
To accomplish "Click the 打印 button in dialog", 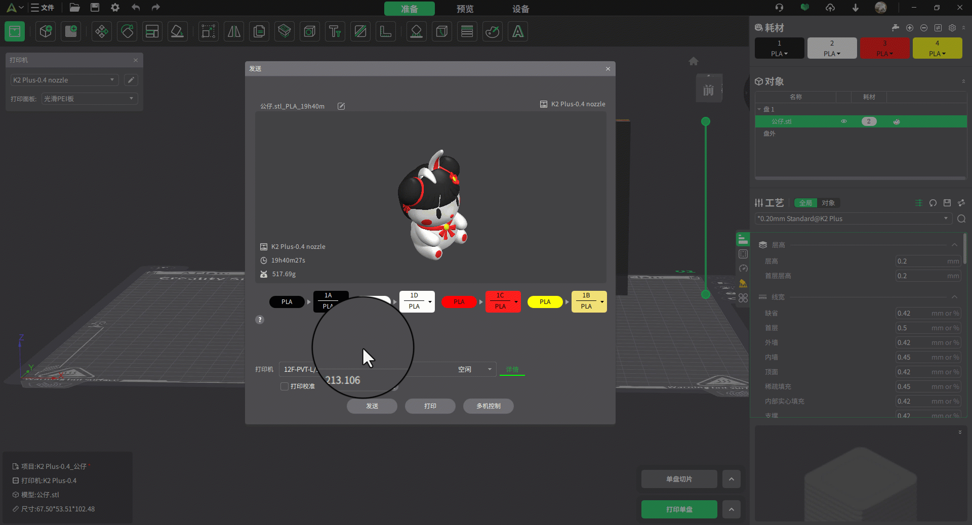I will (430, 406).
